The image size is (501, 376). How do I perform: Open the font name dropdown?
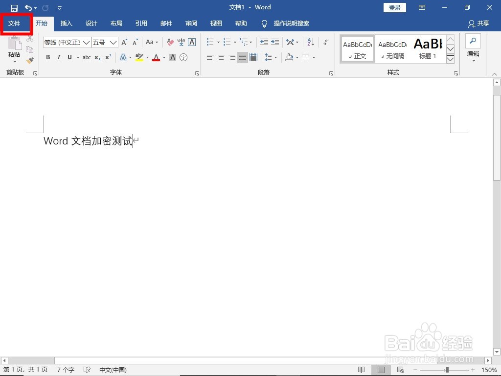coord(87,43)
